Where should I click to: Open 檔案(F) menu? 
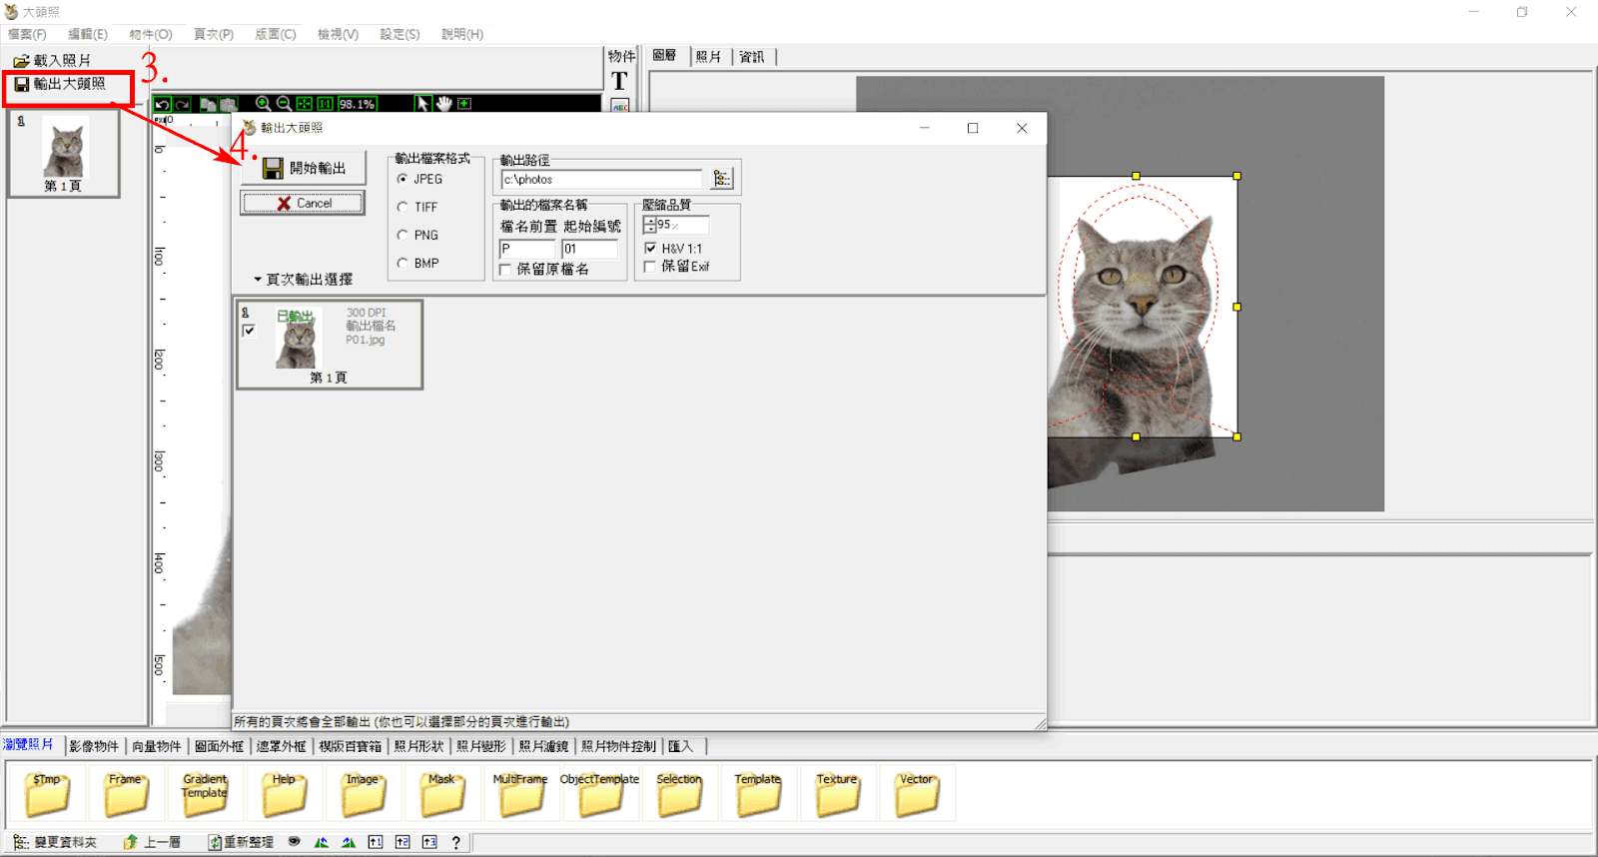tap(27, 34)
